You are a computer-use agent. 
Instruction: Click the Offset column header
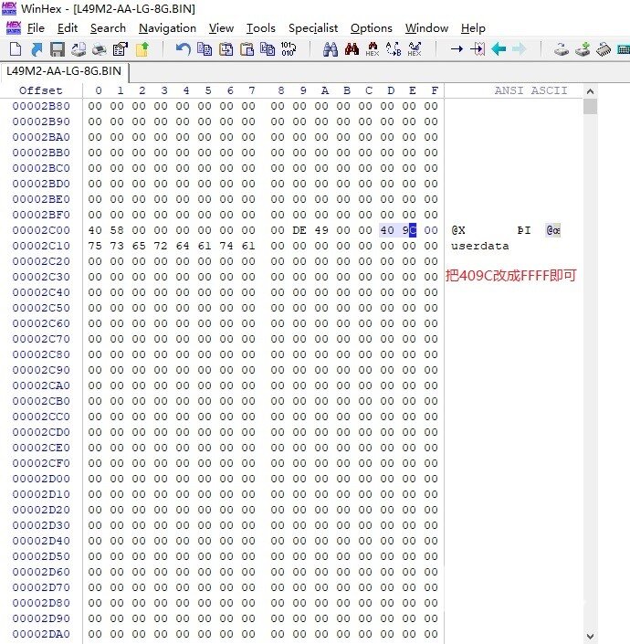pyautogui.click(x=41, y=90)
